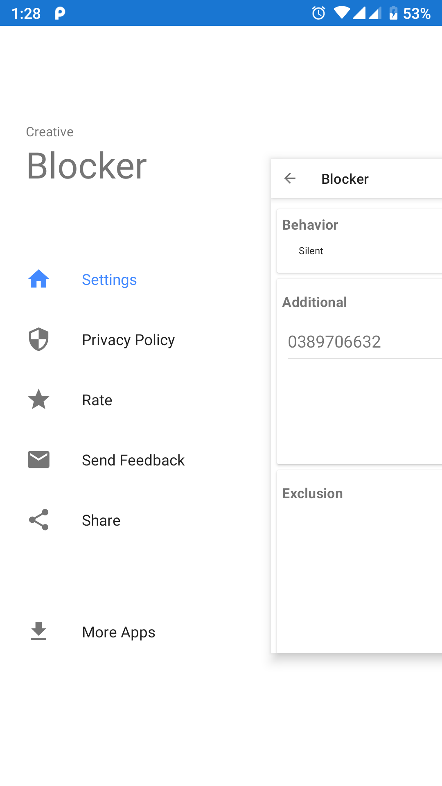Tap the Additional section heading

click(314, 303)
